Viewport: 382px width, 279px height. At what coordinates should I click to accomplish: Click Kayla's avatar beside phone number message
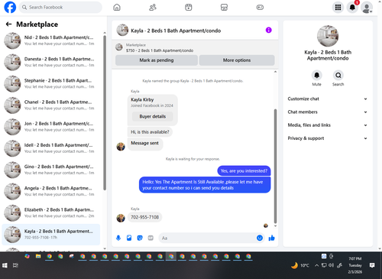pyautogui.click(x=121, y=218)
